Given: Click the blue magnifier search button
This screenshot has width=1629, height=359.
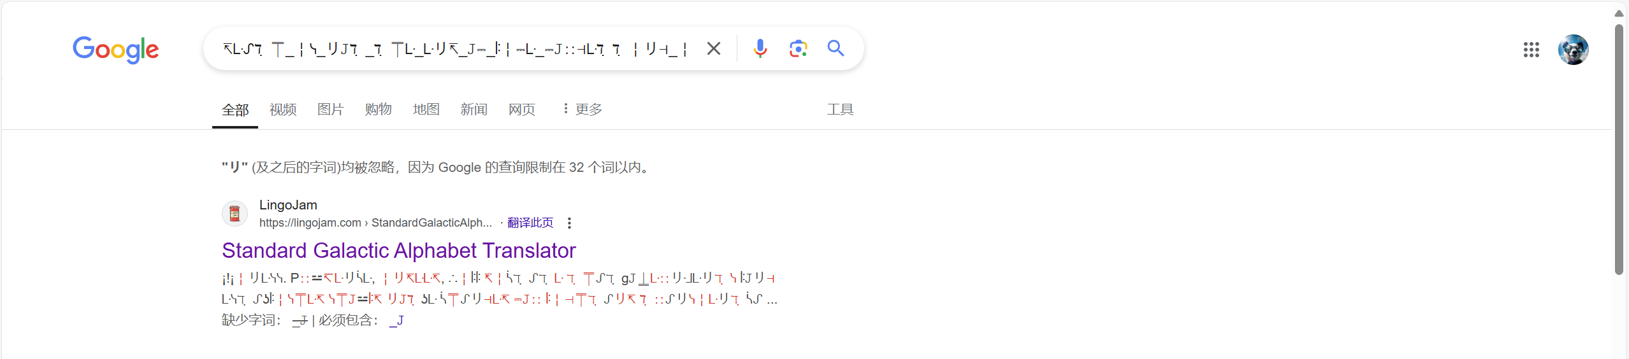Looking at the screenshot, I should pyautogui.click(x=836, y=48).
